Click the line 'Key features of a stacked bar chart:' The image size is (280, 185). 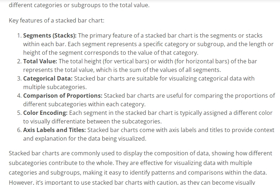click(x=57, y=20)
